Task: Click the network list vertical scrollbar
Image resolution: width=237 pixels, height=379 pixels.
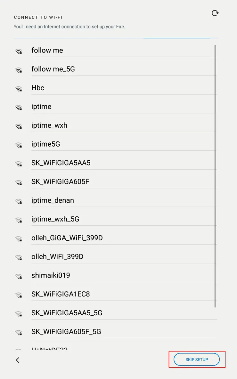Action: (215, 176)
